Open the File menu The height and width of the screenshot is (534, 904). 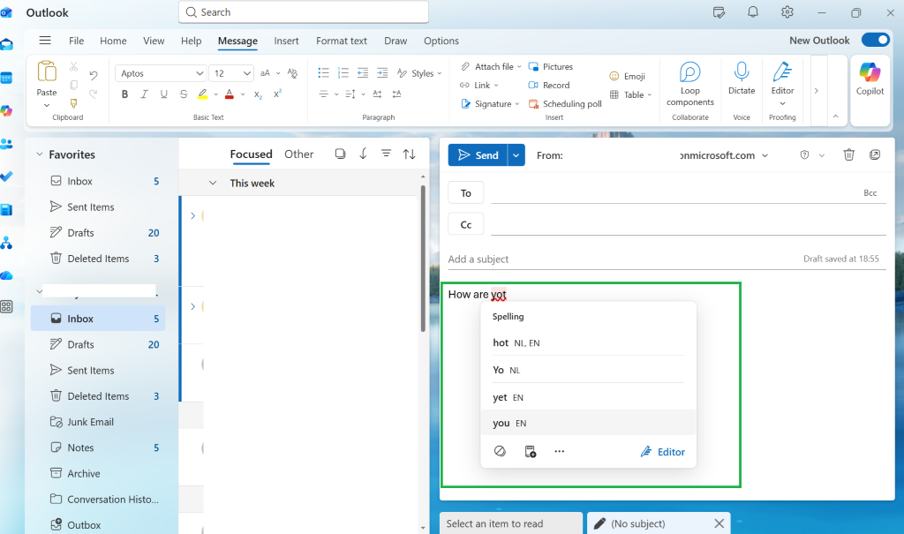tap(76, 41)
